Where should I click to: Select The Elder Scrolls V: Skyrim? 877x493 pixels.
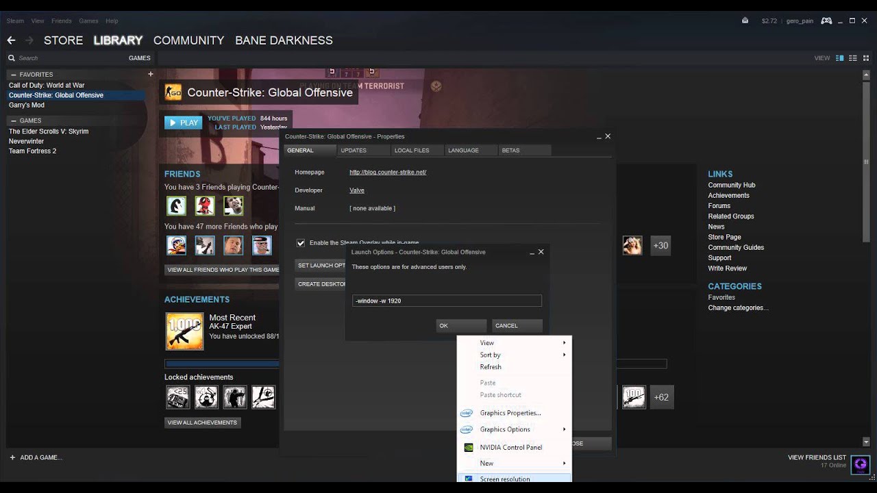tap(48, 131)
